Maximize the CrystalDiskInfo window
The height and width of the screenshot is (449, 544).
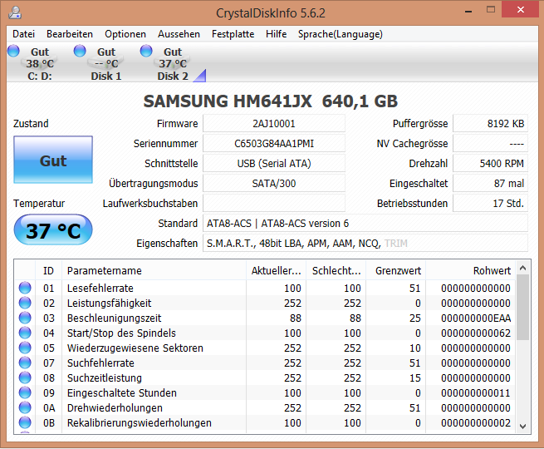491,10
